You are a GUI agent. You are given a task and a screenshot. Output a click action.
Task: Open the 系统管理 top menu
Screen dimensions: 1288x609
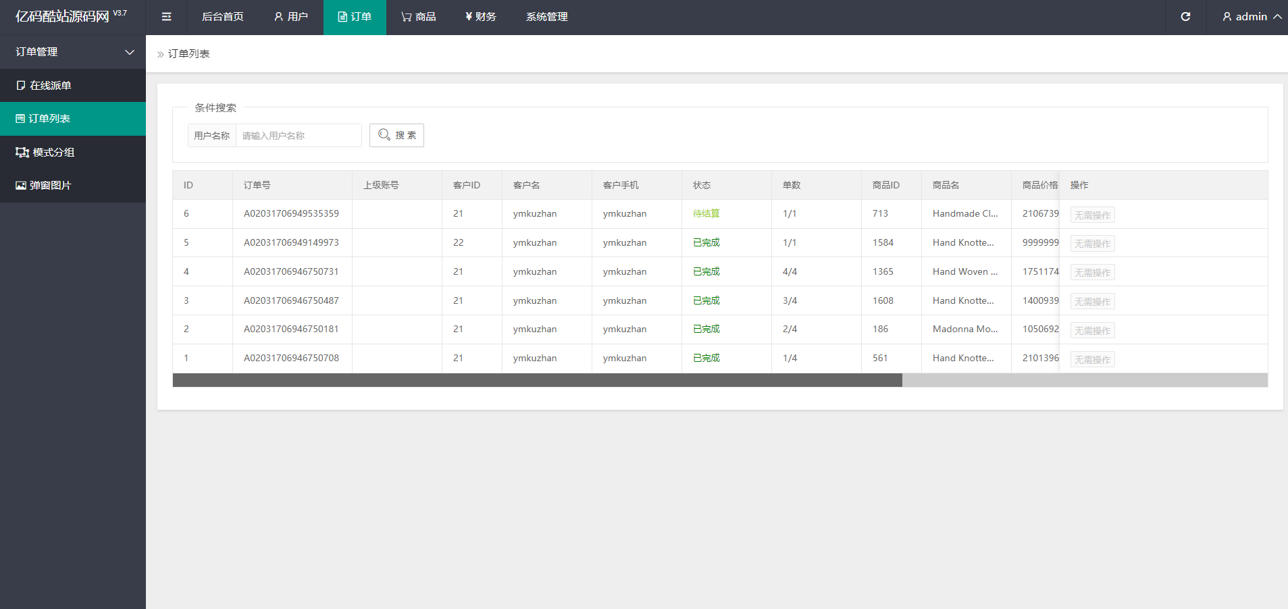(547, 17)
